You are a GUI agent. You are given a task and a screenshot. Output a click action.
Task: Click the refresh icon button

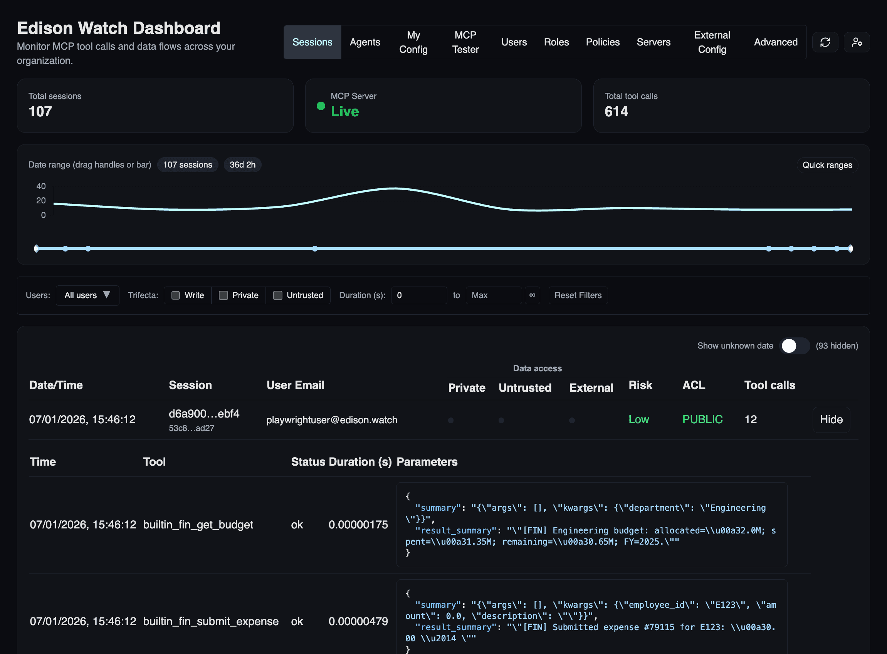[825, 42]
